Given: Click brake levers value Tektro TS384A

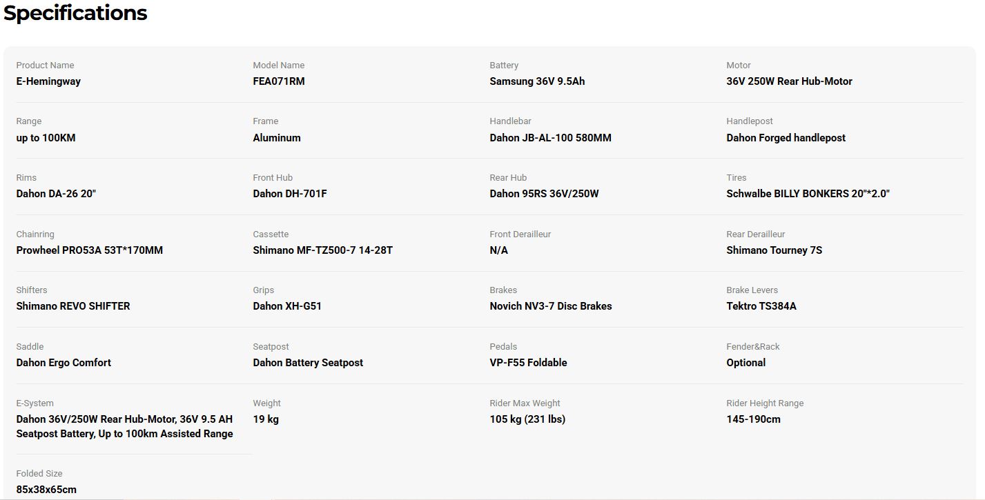Looking at the screenshot, I should click(761, 306).
